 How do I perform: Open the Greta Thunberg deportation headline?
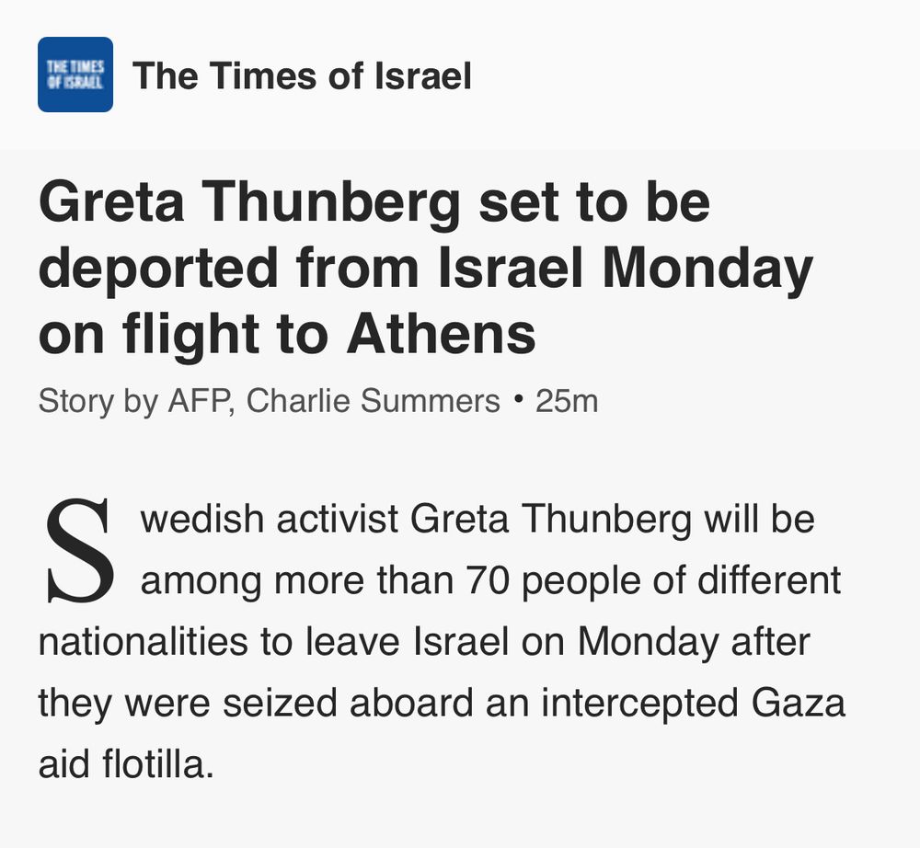(x=425, y=268)
